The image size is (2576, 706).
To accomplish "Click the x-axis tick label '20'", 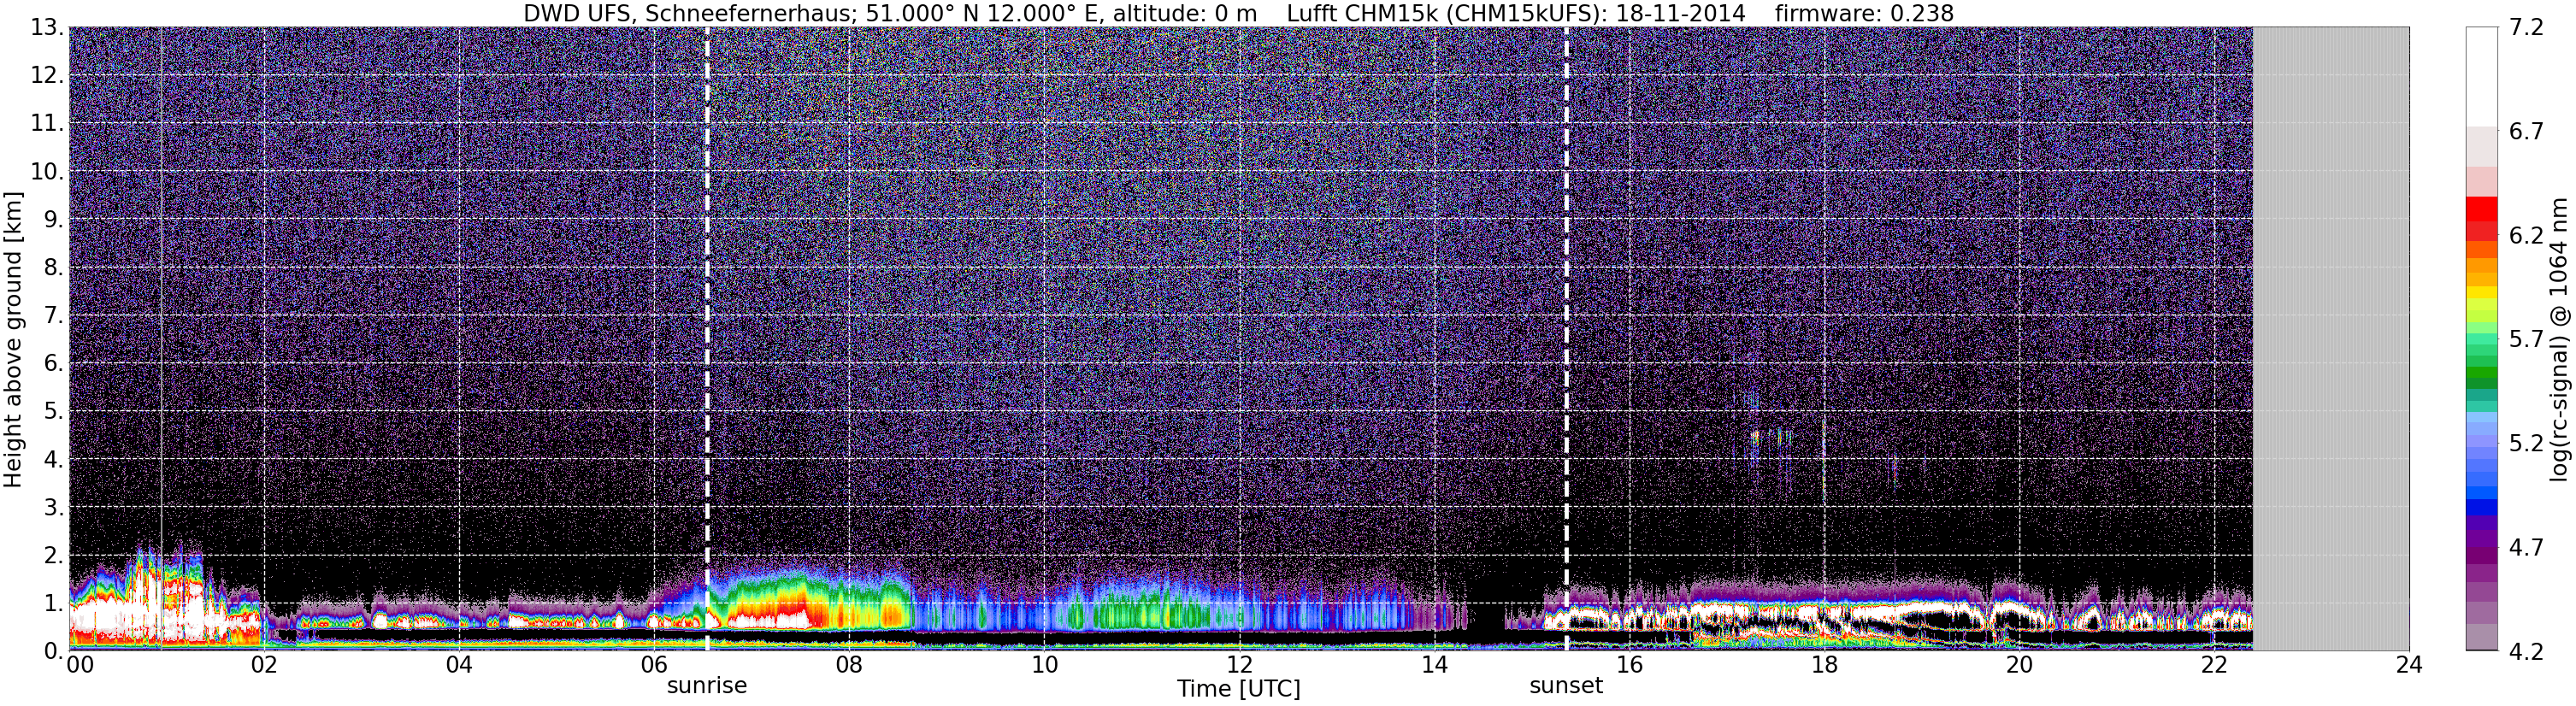I will point(2019,665).
